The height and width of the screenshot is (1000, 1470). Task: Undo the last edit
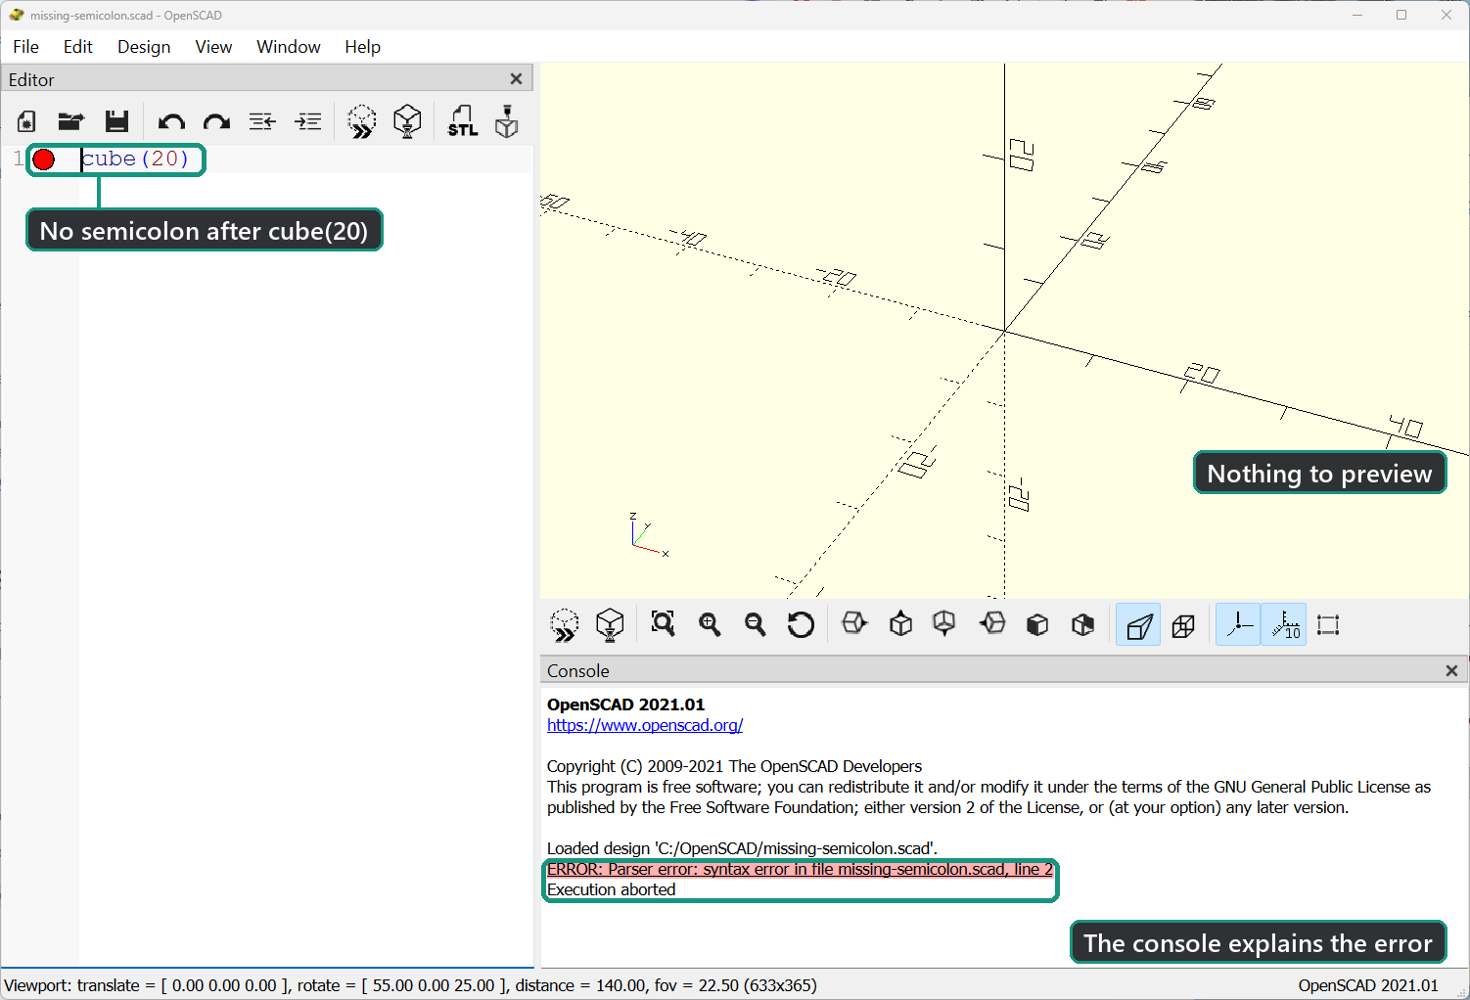click(x=171, y=121)
